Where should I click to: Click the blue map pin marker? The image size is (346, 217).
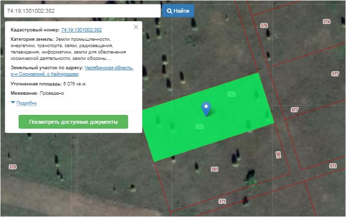207,108
